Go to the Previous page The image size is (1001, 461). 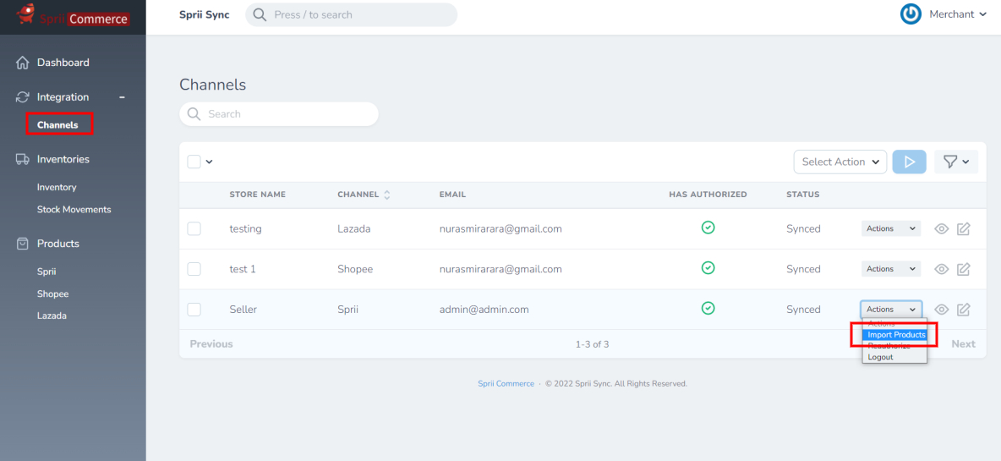point(211,344)
